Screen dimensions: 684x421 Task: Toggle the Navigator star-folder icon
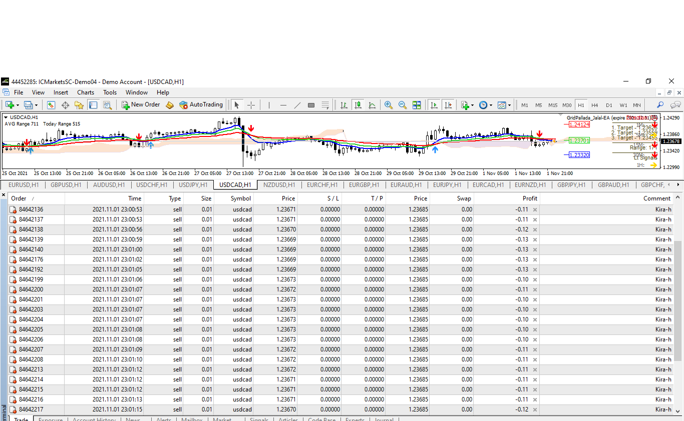[79, 105]
